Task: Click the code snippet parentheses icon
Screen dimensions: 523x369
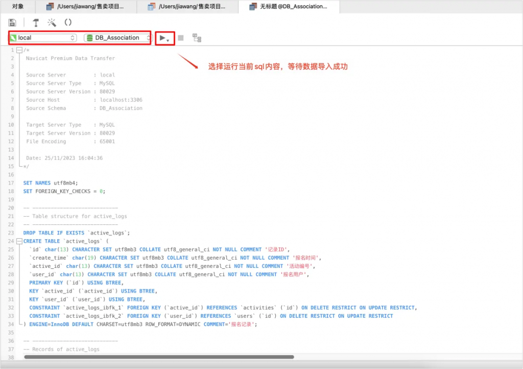Action: (x=68, y=22)
